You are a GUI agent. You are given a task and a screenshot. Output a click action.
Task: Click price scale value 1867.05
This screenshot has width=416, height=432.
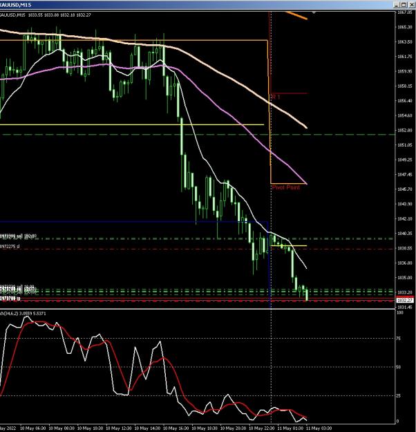coord(404,12)
